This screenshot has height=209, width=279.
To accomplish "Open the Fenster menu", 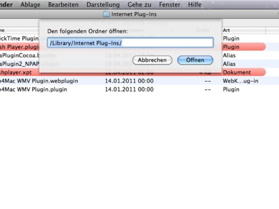I will 170,4.
